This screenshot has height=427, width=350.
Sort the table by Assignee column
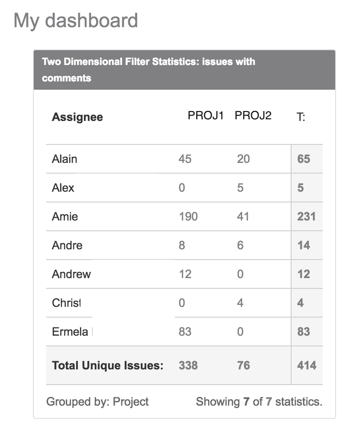(77, 117)
